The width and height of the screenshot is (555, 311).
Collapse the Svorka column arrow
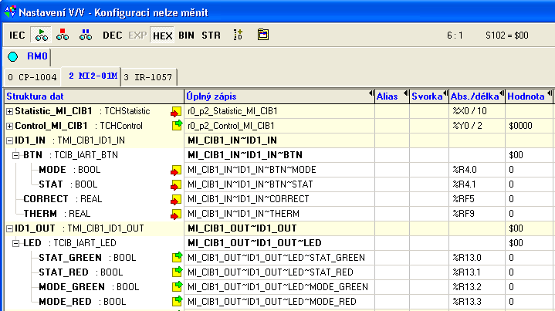click(x=445, y=93)
